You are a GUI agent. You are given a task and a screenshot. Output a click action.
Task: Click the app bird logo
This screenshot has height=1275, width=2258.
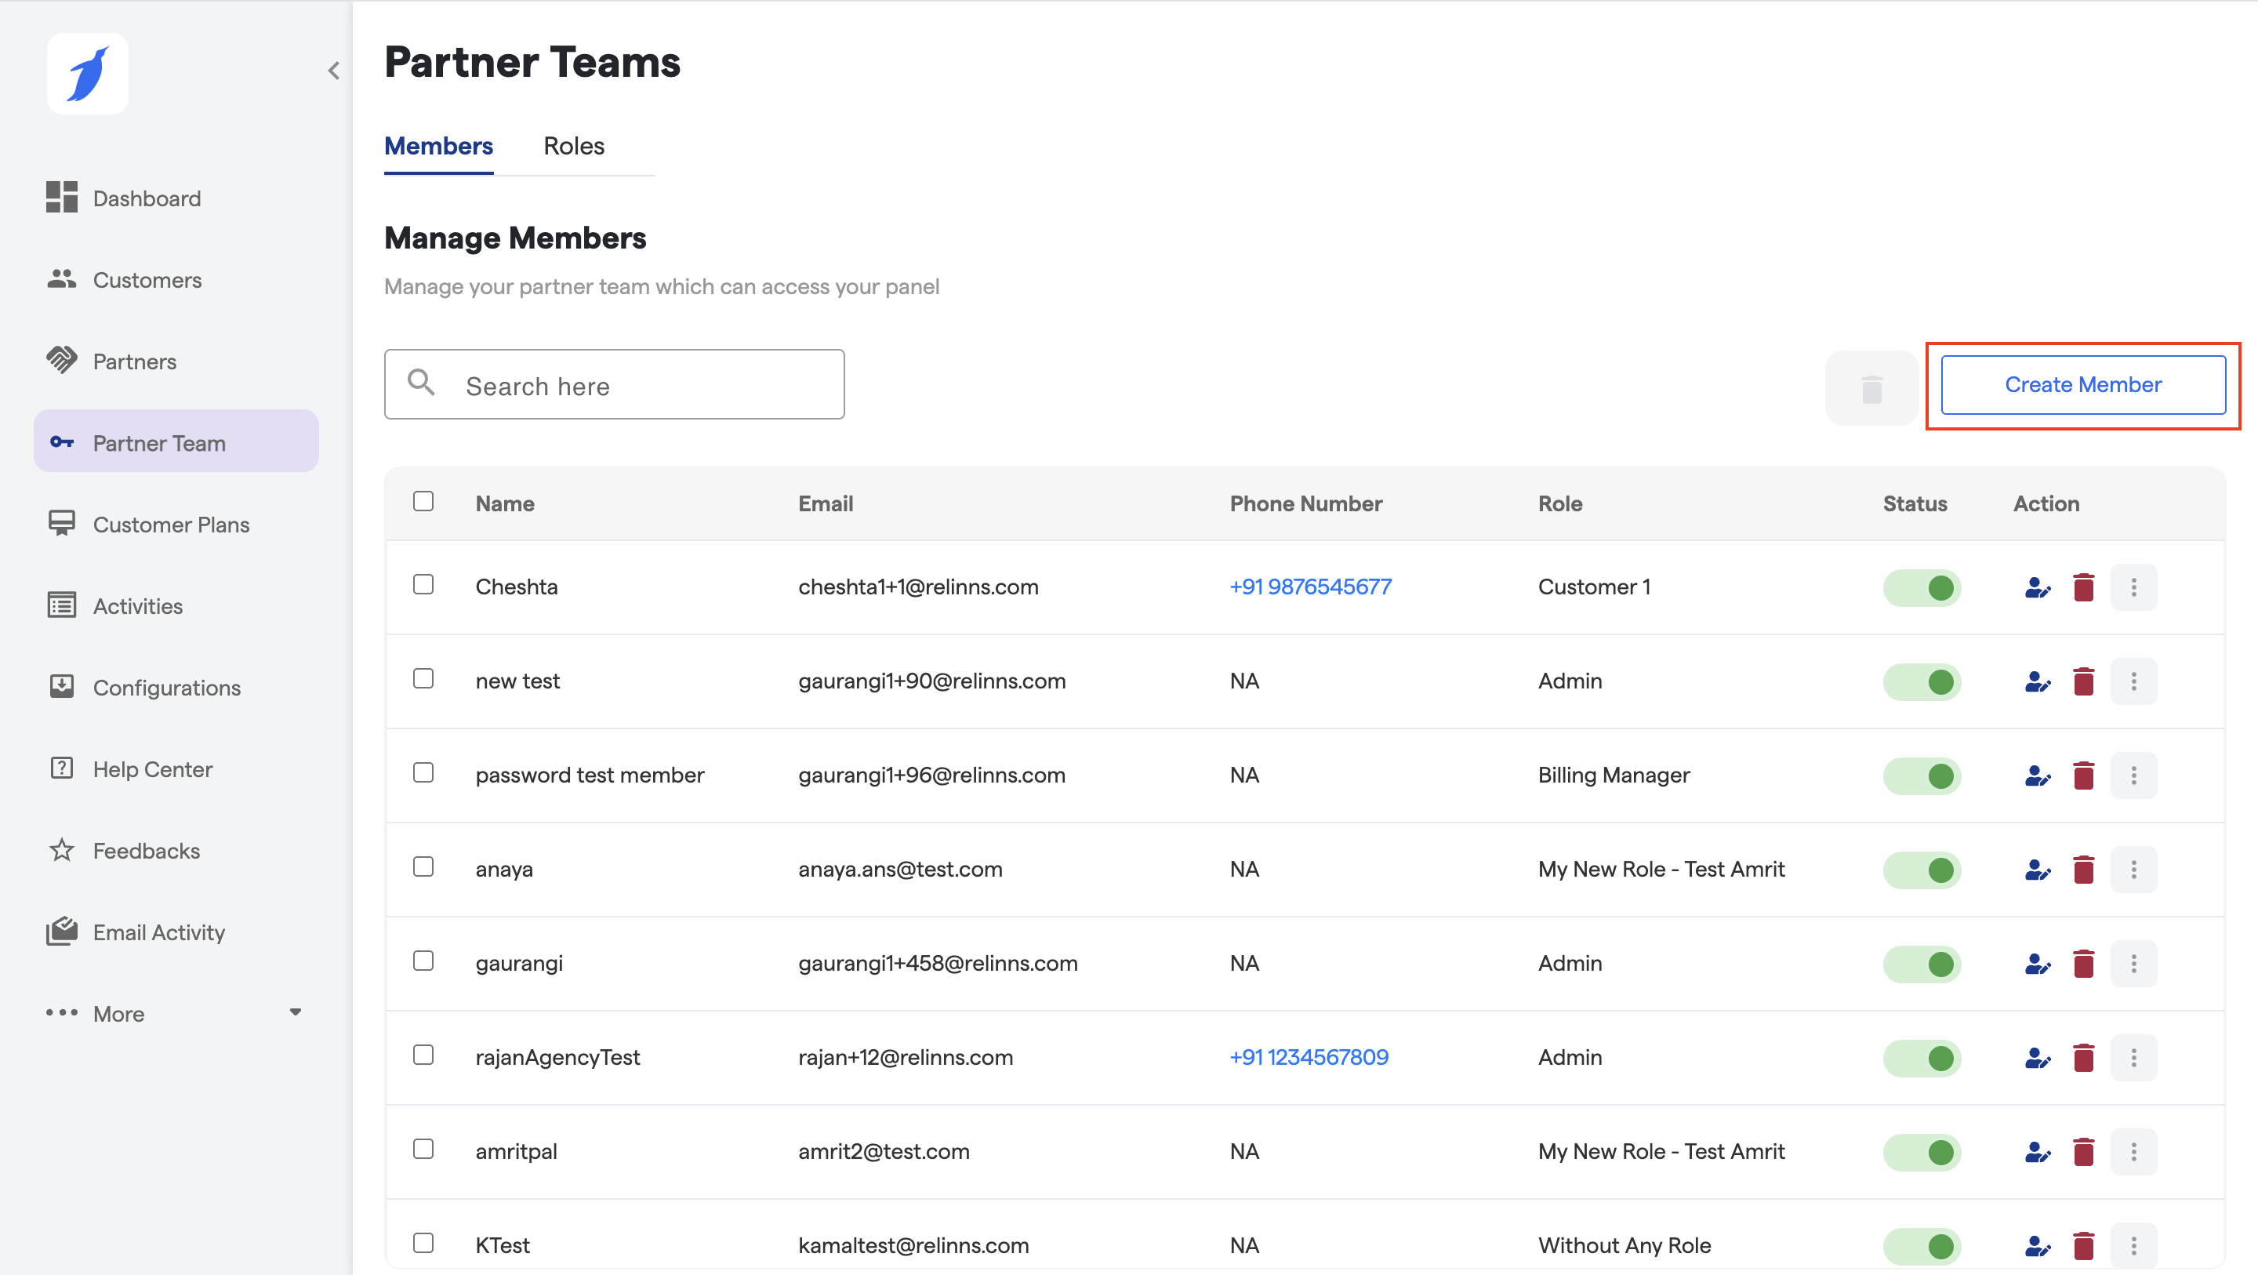tap(88, 74)
